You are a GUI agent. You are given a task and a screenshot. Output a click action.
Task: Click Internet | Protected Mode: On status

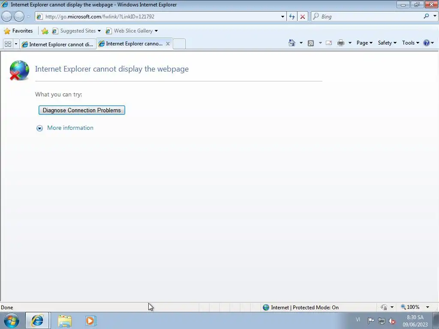tap(301, 308)
